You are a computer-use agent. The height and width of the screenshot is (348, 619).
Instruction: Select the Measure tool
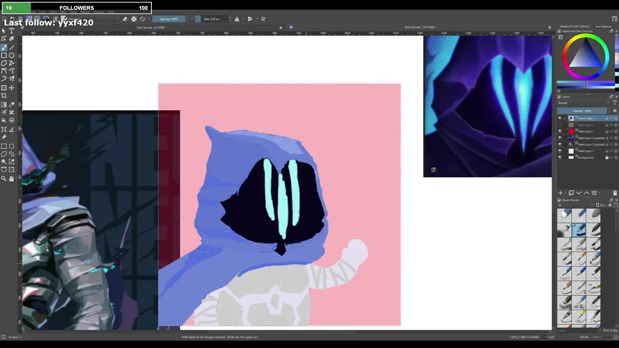pyautogui.click(x=12, y=130)
